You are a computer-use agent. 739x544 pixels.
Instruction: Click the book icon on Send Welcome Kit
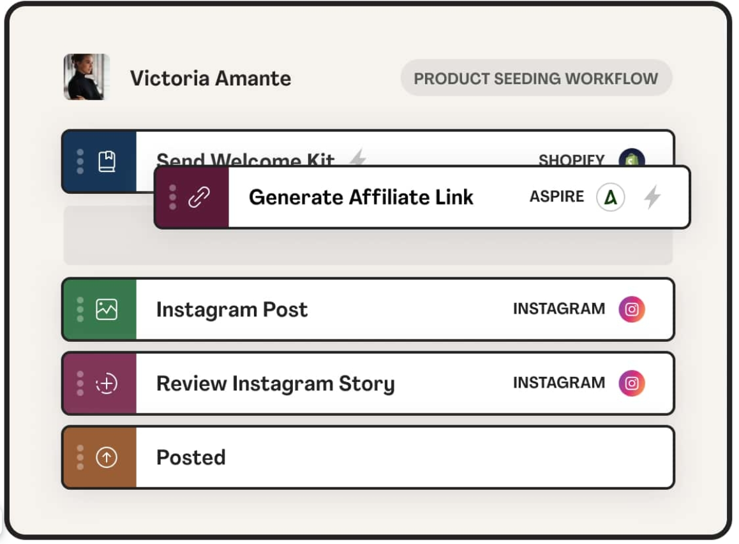coord(107,161)
